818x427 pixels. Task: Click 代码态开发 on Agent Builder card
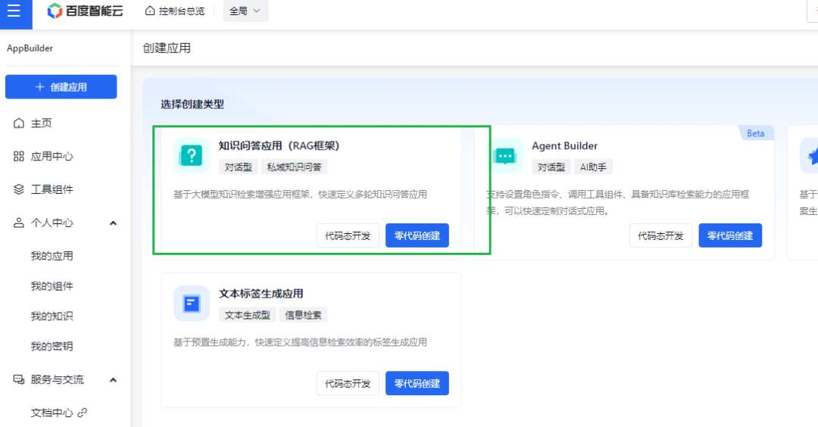point(660,235)
